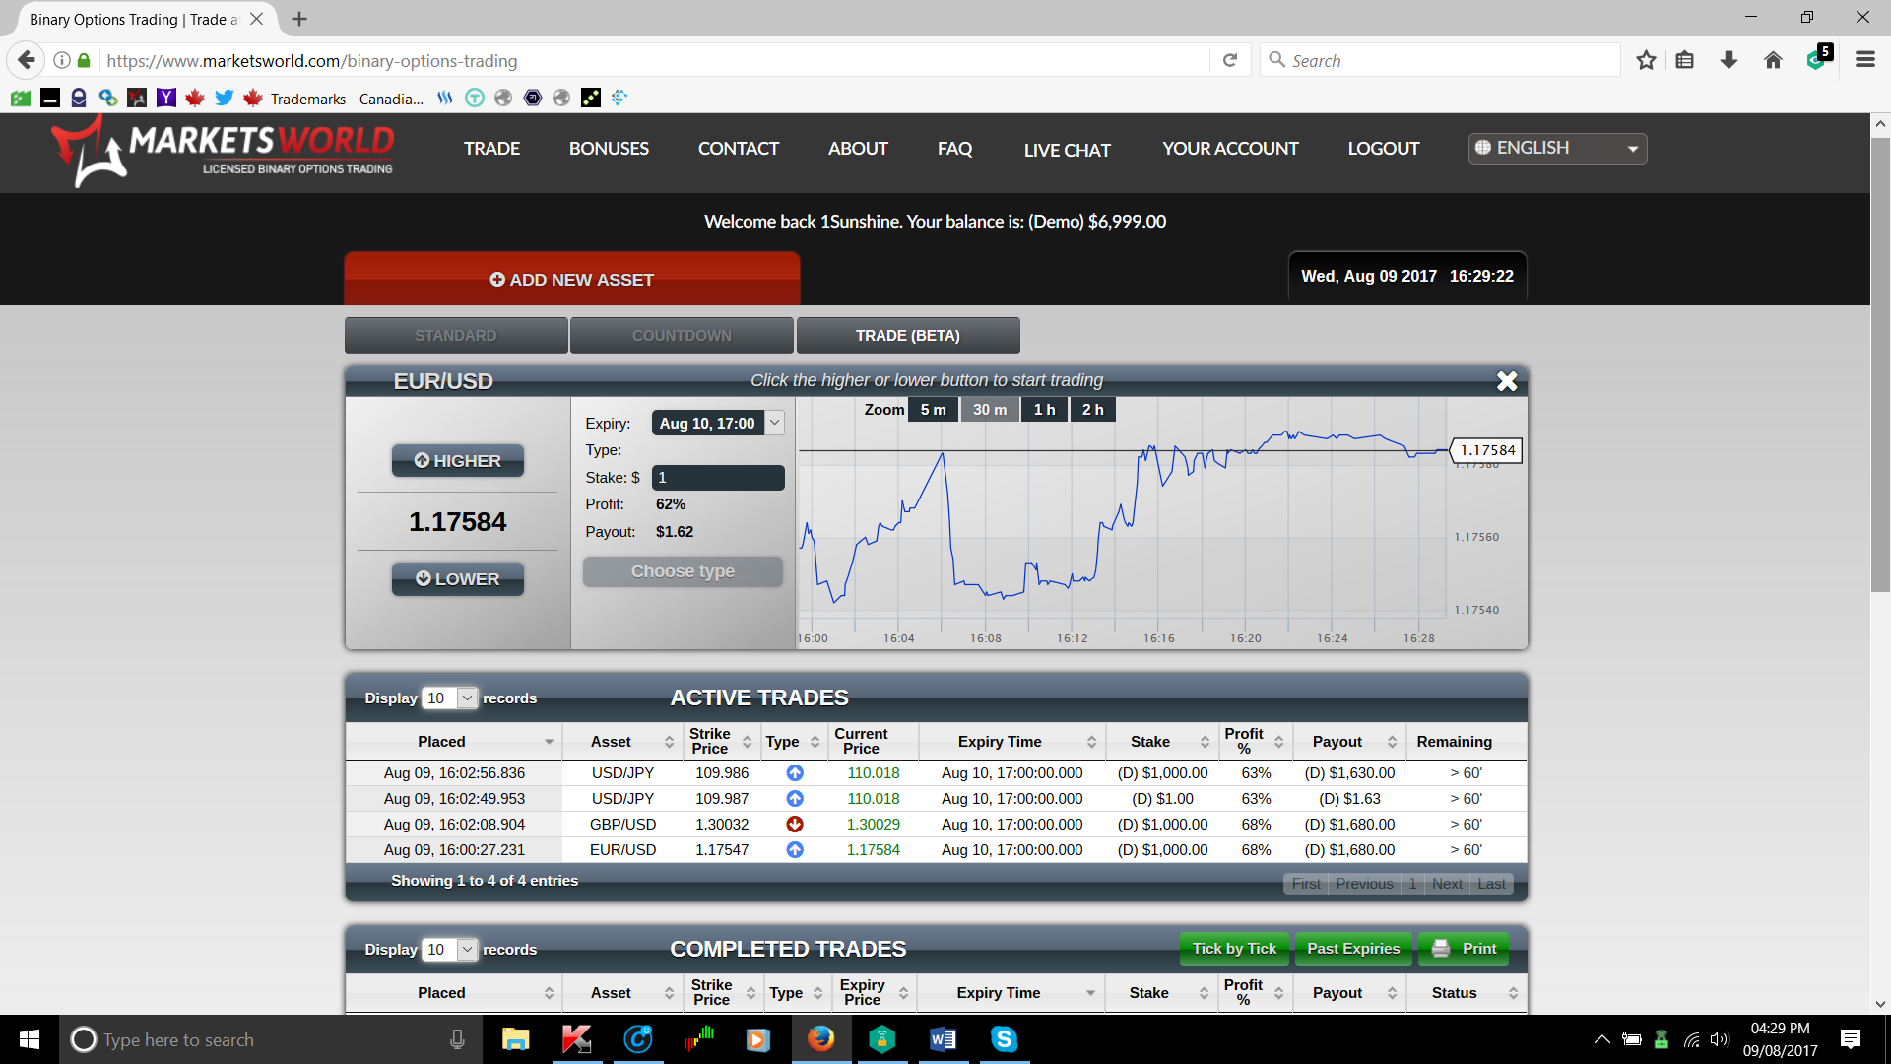Open YOUR ACCOUNT page
This screenshot has width=1891, height=1064.
tap(1230, 149)
